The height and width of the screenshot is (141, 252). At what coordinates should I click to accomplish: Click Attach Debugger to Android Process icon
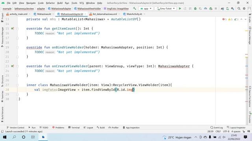[211, 9]
